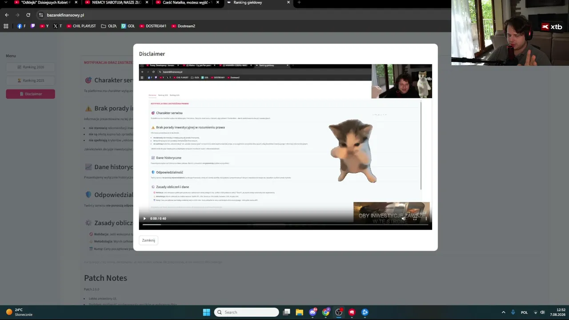Screen dimensions: 569x320
Task: Play the Disclaimer video
Action: [x=144, y=219]
